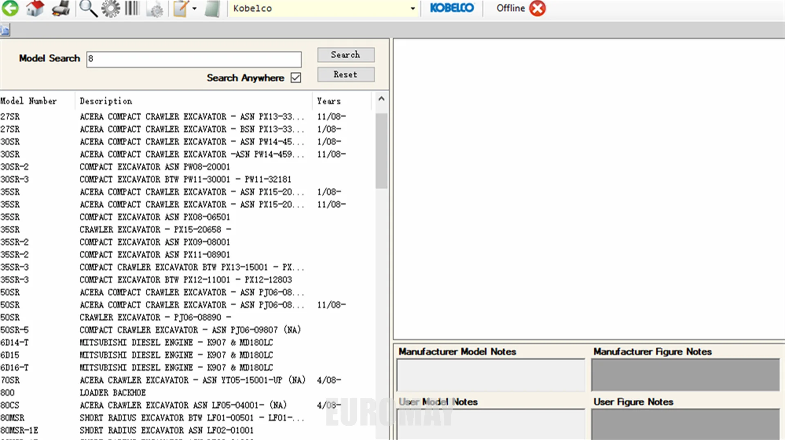
Task: Click the Reset button
Action: tap(346, 74)
